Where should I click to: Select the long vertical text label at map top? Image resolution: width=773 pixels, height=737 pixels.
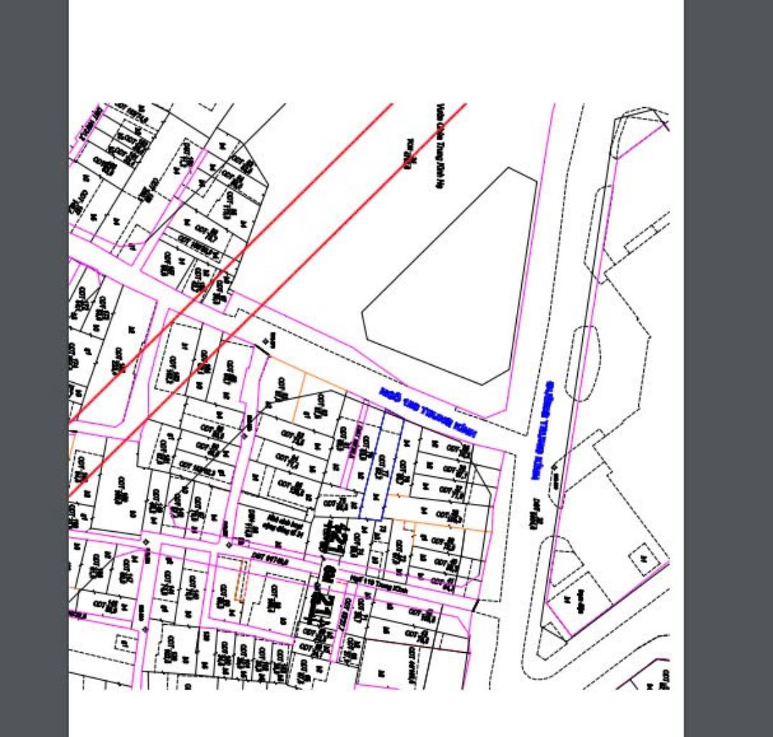(x=438, y=145)
